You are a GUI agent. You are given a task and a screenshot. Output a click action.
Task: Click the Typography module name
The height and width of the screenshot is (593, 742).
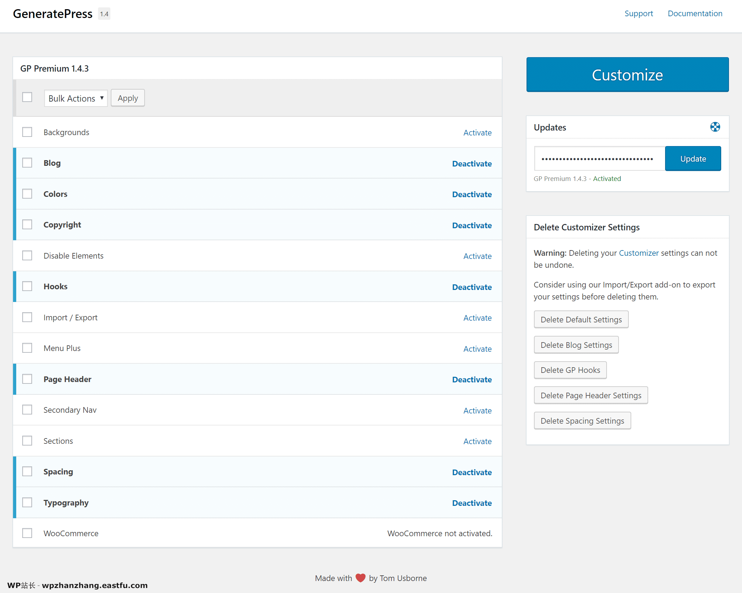point(66,503)
